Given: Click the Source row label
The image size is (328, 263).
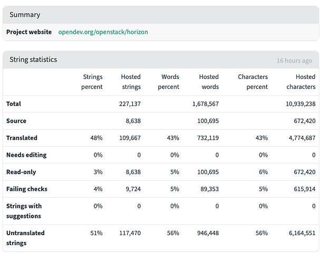Looking at the screenshot, I should coord(16,121).
